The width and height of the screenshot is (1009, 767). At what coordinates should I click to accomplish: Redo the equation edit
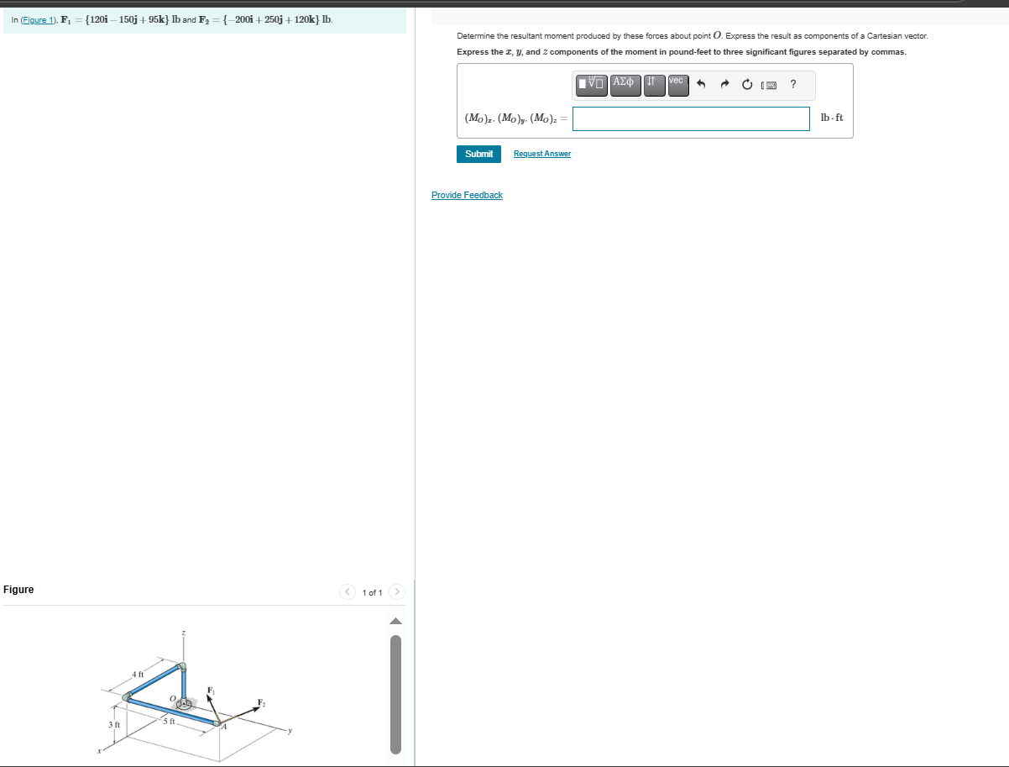coord(724,84)
